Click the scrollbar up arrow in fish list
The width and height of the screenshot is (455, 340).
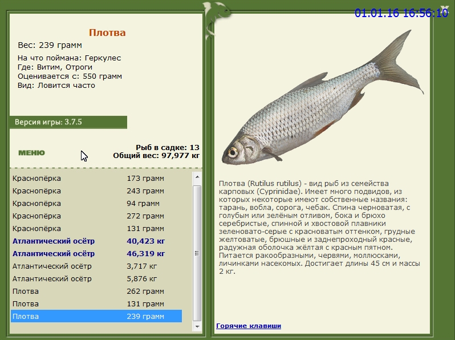[x=197, y=177]
